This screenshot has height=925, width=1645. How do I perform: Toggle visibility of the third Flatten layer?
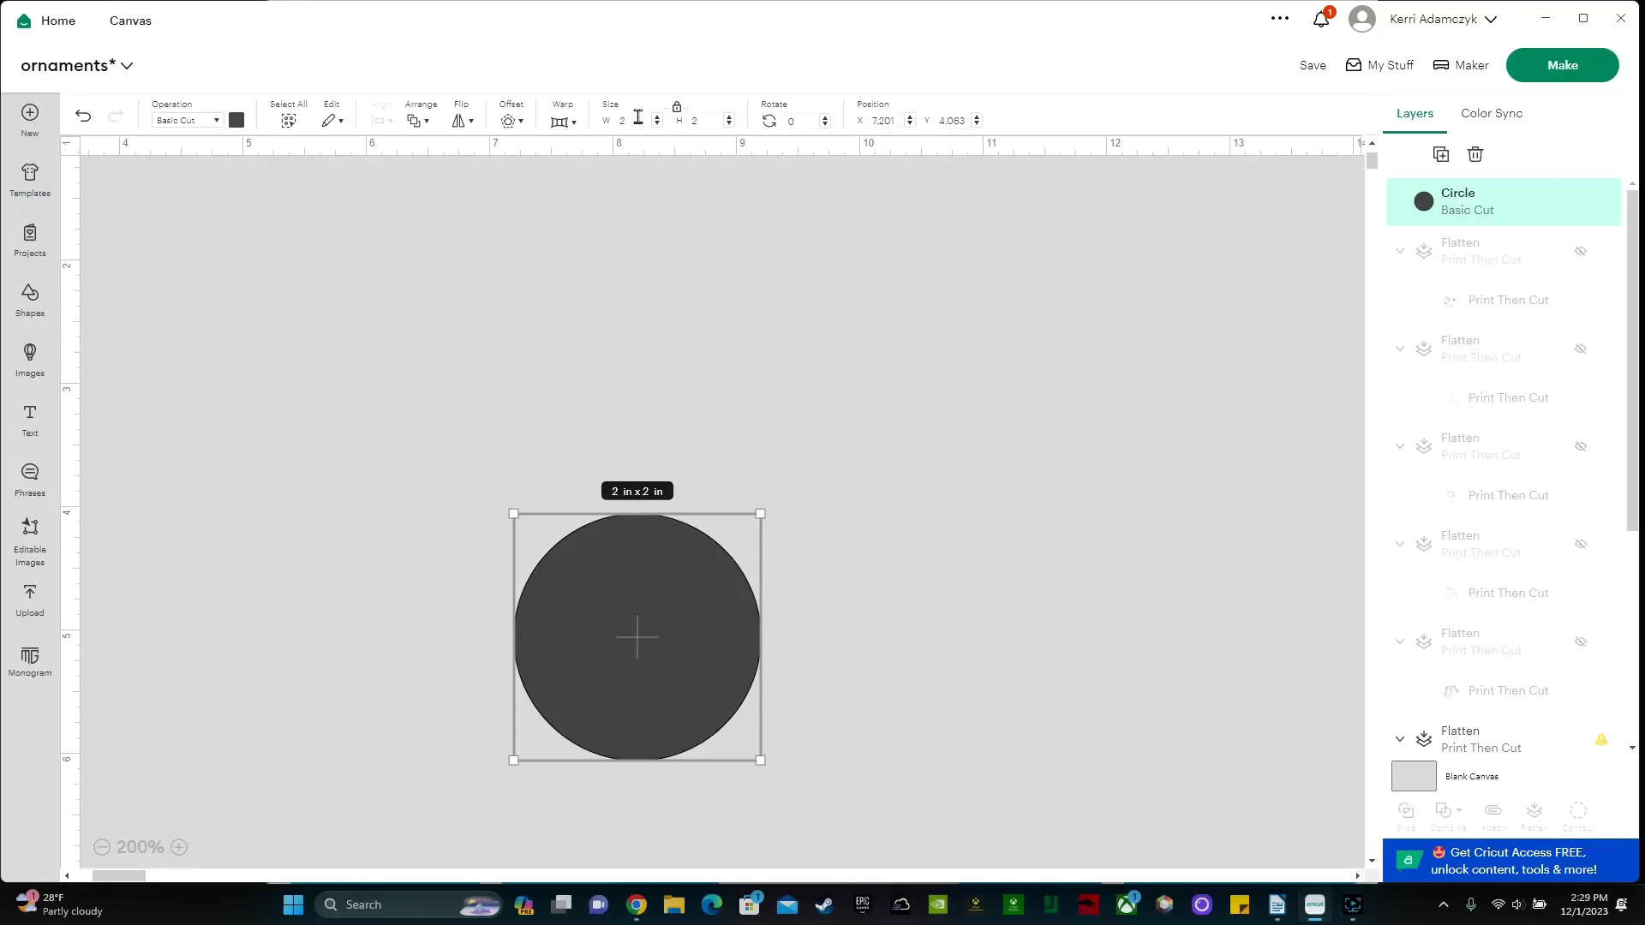click(1581, 446)
